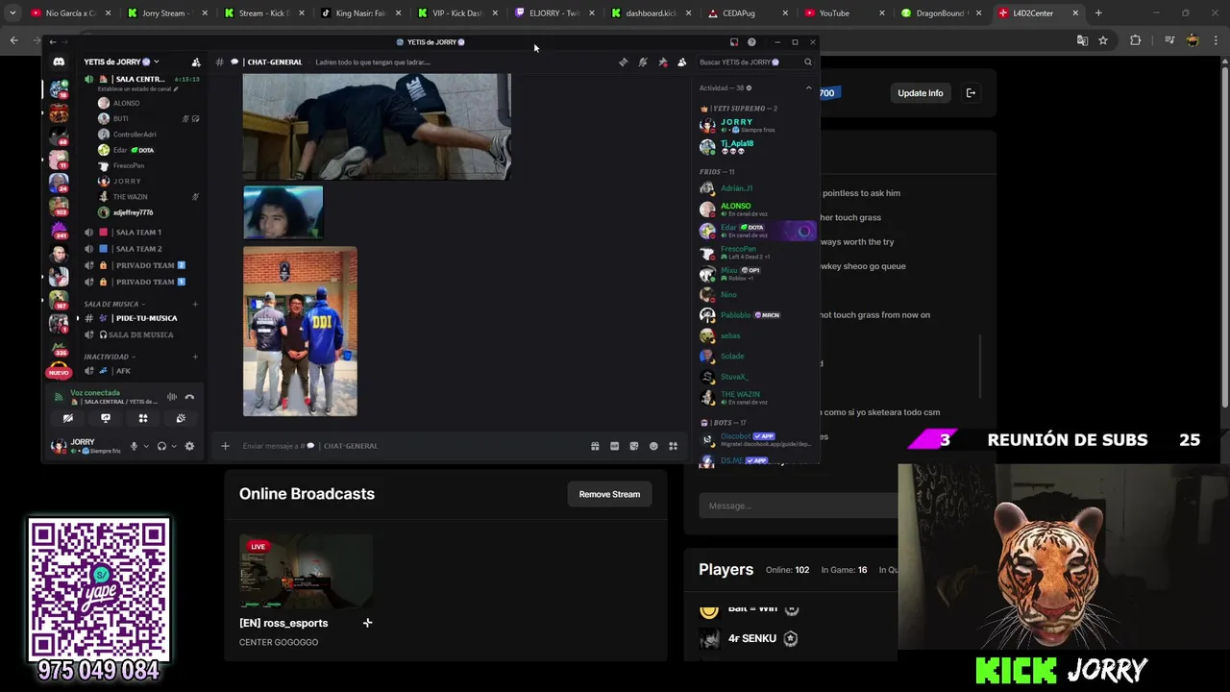The height and width of the screenshot is (692, 1230).
Task: Open Discord inbox icon in title bar
Action: [x=734, y=42]
